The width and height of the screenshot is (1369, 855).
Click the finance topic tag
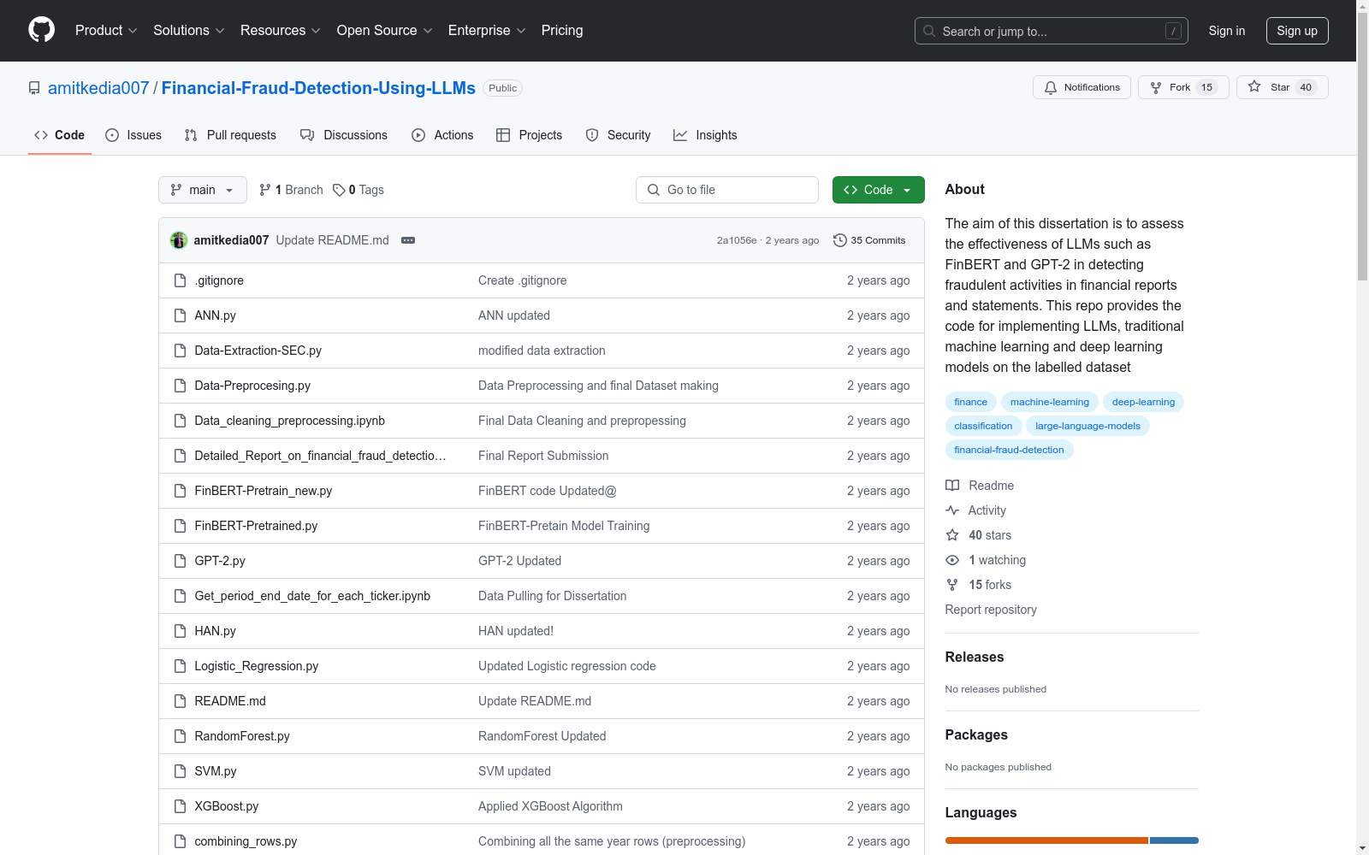(971, 402)
